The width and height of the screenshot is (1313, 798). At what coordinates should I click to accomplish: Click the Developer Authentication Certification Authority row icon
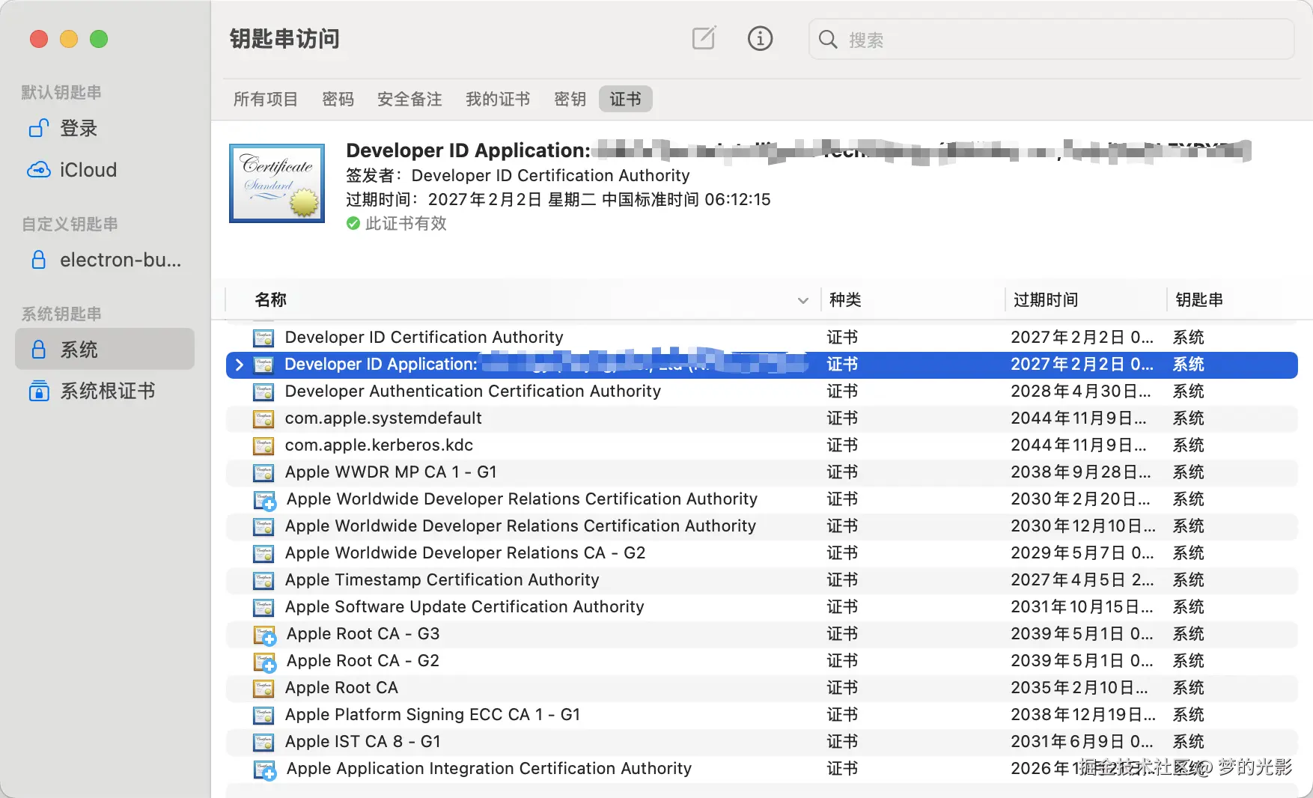263,392
